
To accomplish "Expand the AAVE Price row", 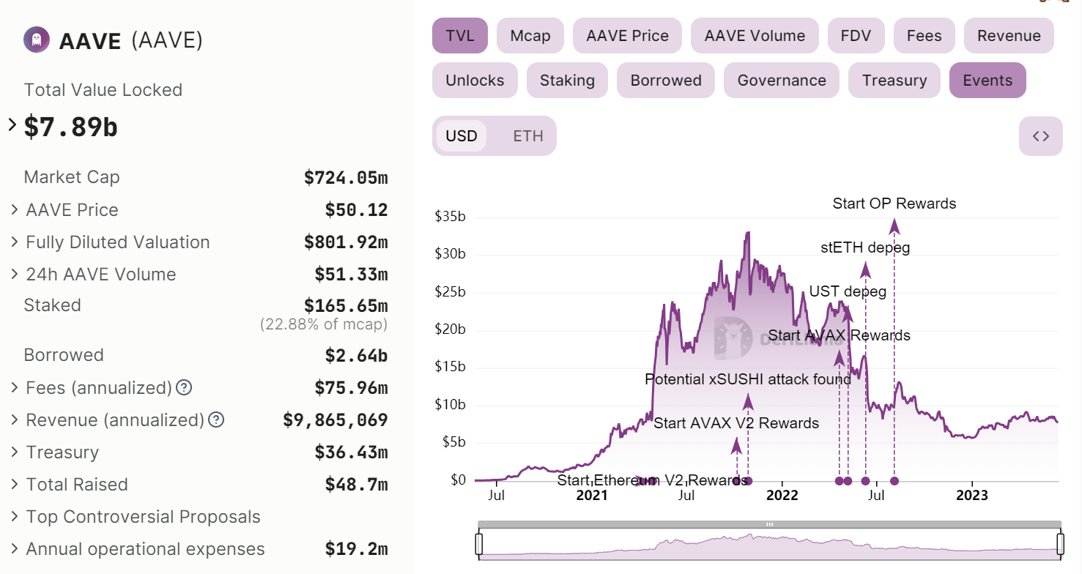I will (14, 210).
